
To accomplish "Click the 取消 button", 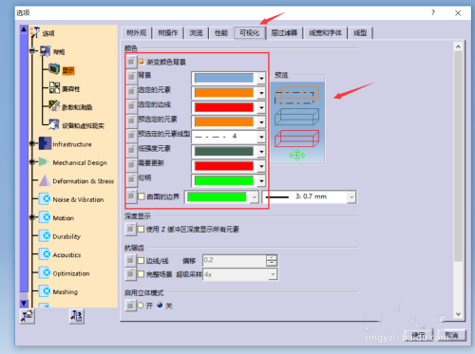I will [451, 335].
